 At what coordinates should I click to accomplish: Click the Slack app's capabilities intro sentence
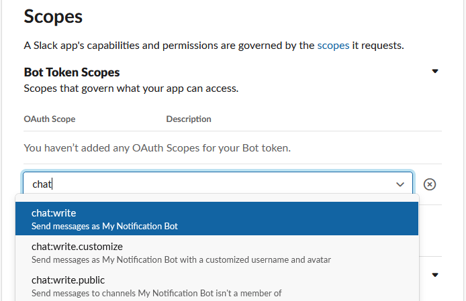pos(214,46)
